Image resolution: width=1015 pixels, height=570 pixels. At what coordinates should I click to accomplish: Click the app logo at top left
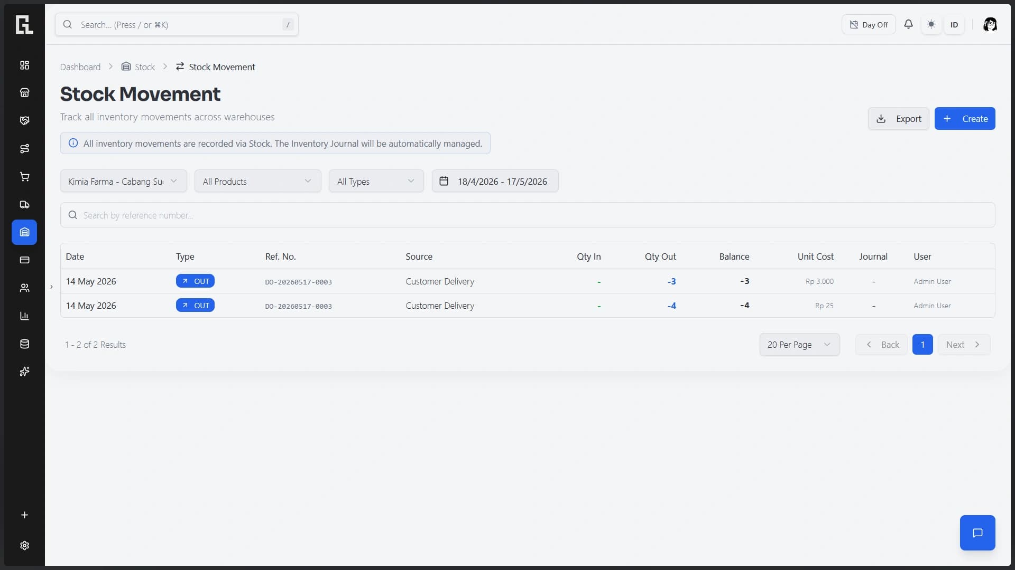point(24,25)
